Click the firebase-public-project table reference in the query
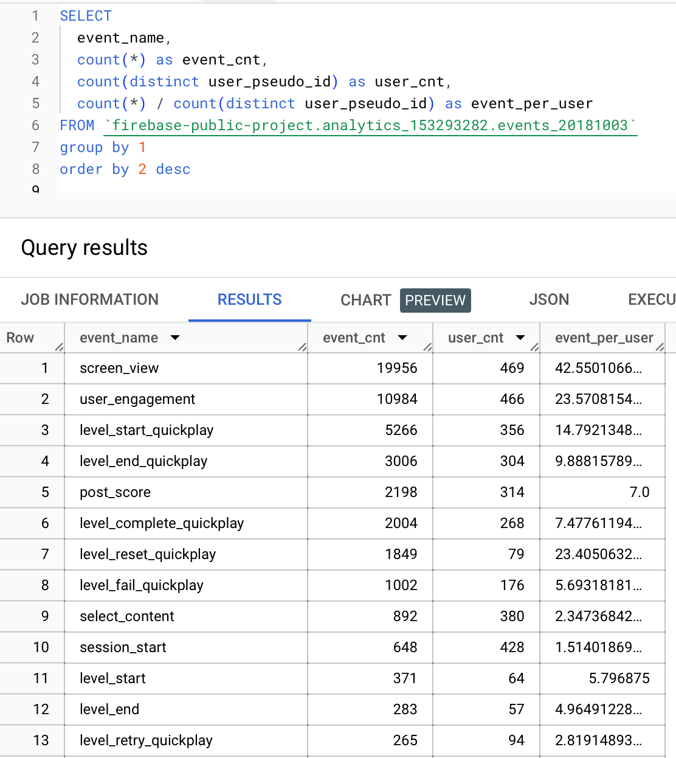 coord(370,125)
